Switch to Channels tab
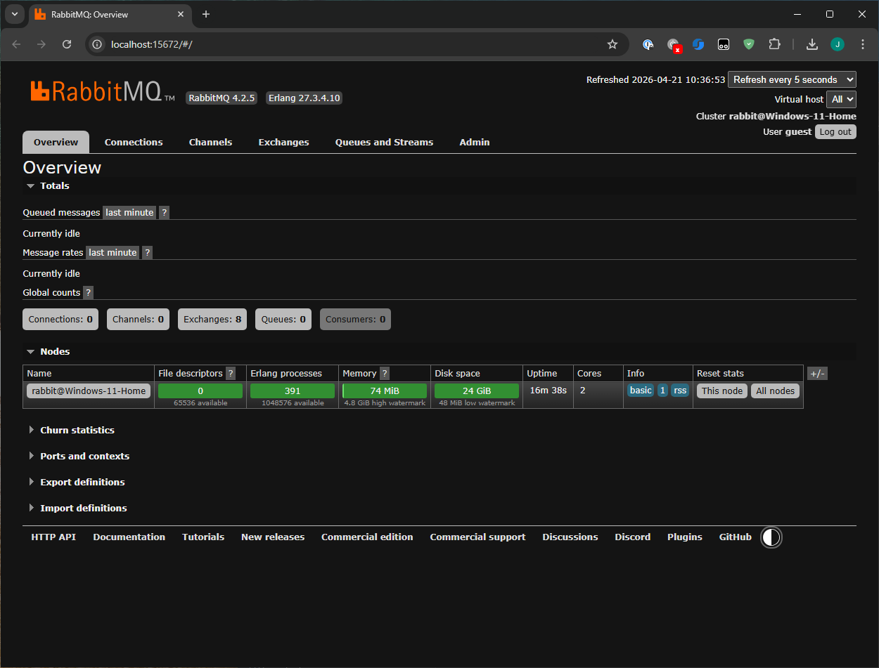The height and width of the screenshot is (668, 879). click(x=210, y=142)
